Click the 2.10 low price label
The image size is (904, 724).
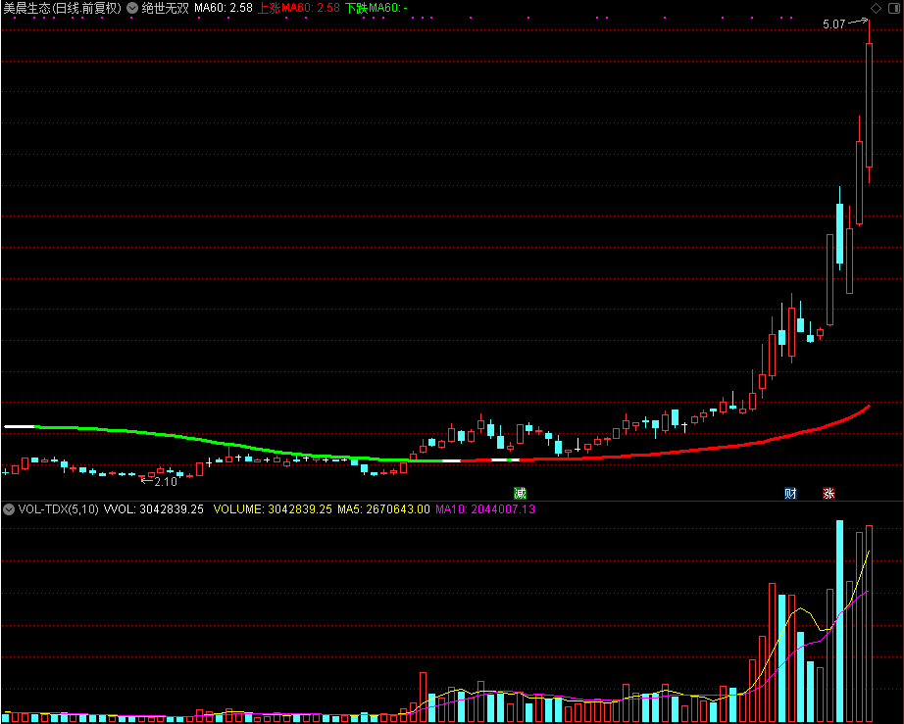(166, 481)
